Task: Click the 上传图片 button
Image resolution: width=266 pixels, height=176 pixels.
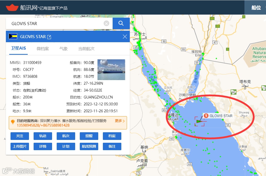Action: coord(20,146)
